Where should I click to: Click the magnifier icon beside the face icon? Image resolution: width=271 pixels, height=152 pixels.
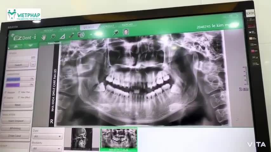click(116, 32)
